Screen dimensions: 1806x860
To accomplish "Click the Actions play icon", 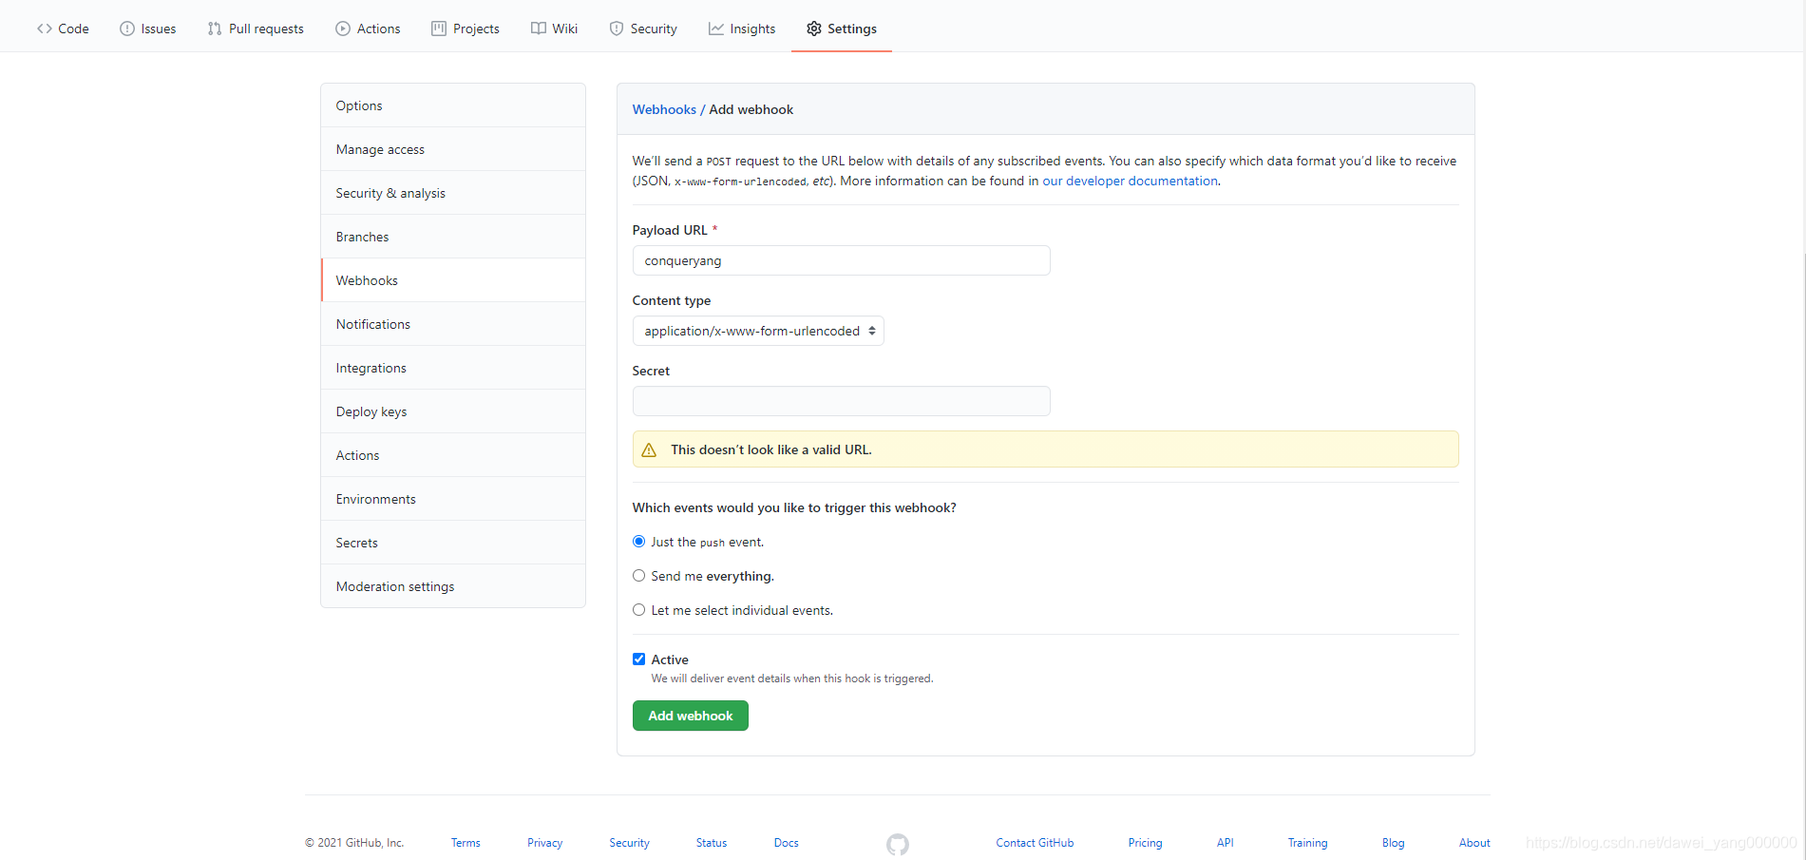I will 343,29.
